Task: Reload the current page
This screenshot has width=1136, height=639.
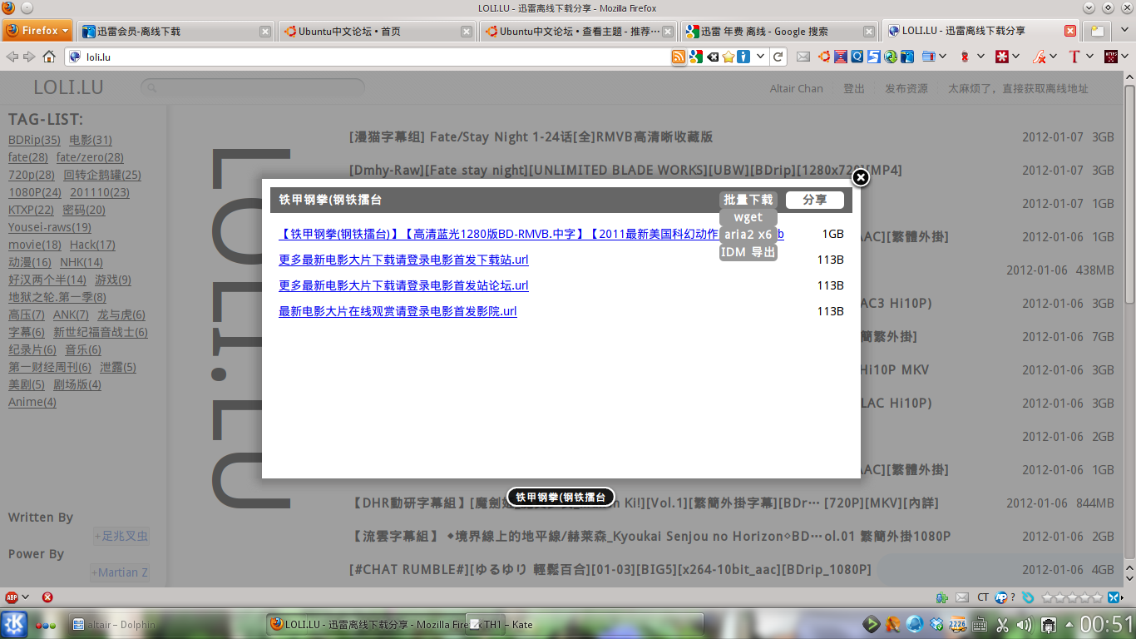Action: 778,57
